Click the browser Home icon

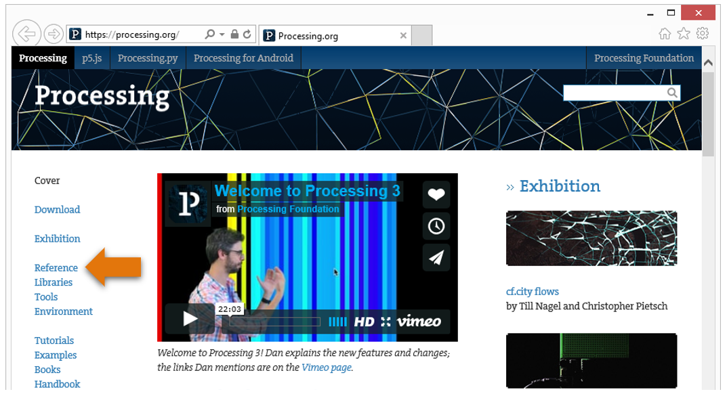665,33
